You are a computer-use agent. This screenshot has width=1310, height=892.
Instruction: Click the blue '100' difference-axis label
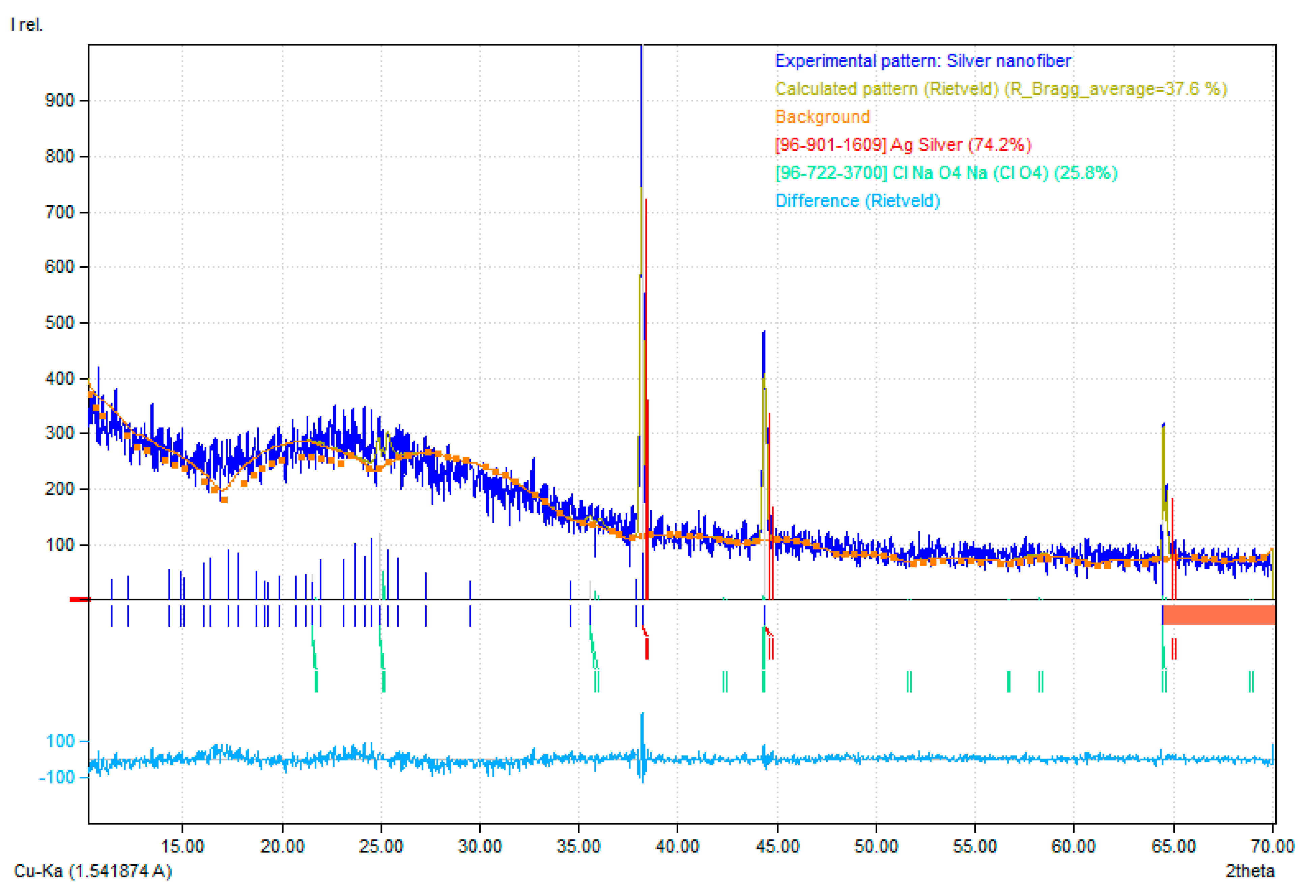tap(60, 741)
